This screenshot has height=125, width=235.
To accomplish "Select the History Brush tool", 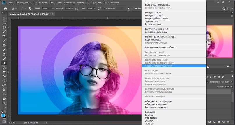I will (4, 59).
